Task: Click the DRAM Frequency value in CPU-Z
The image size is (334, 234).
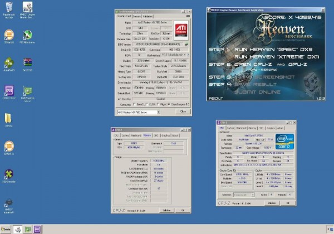Action: click(159, 161)
